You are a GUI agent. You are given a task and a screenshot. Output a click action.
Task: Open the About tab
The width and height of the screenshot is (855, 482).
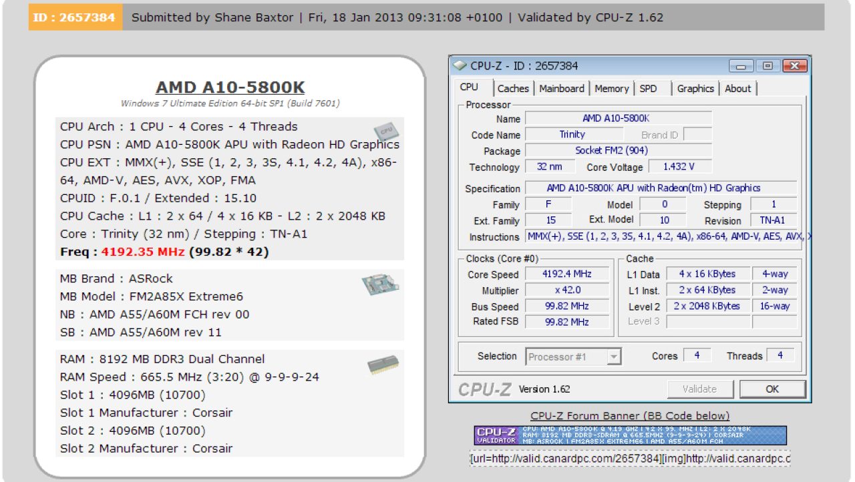737,88
